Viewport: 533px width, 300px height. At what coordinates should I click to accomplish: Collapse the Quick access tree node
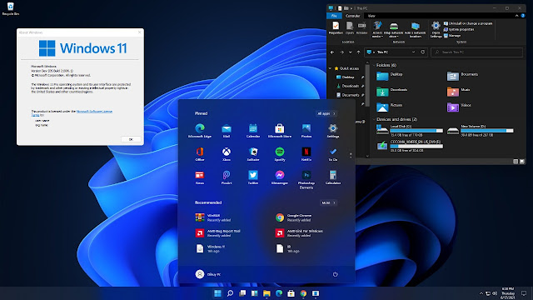[330, 68]
